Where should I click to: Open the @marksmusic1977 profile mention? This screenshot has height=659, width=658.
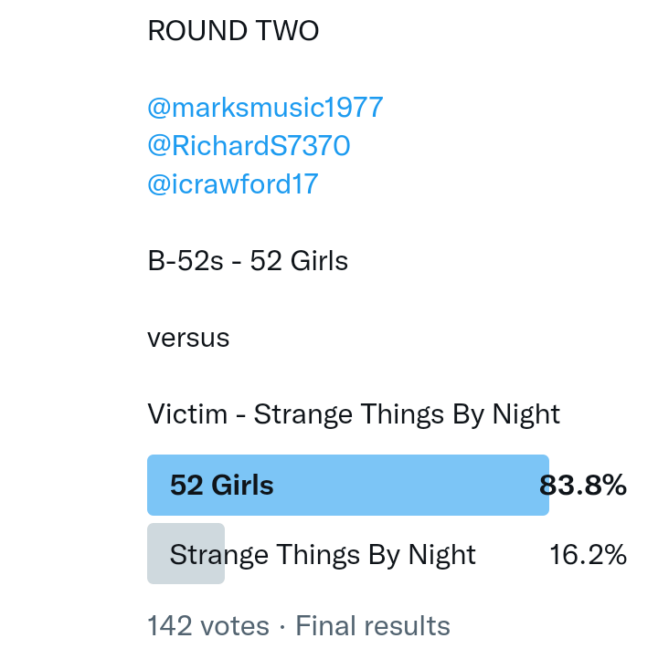click(x=265, y=108)
